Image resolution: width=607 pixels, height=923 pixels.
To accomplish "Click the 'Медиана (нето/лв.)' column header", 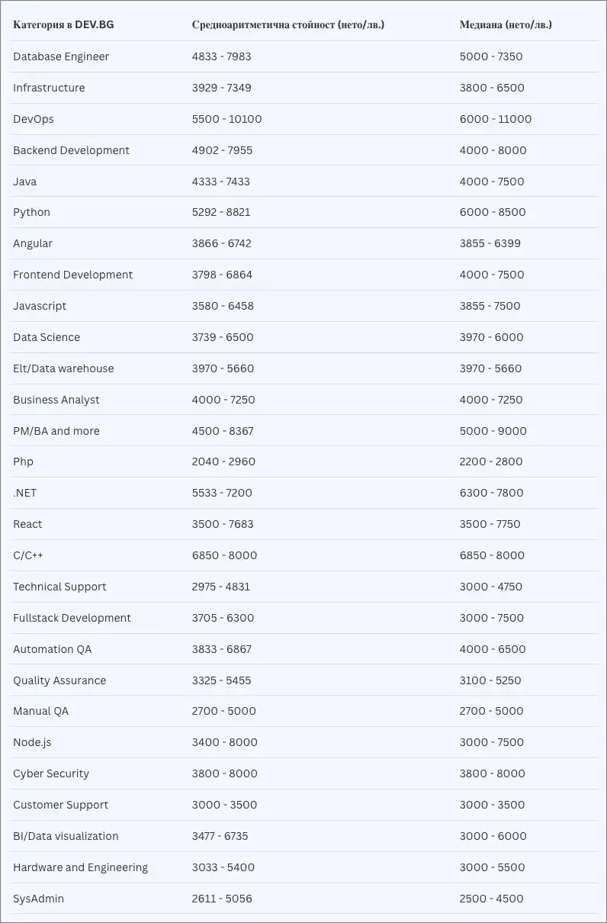I will [505, 24].
